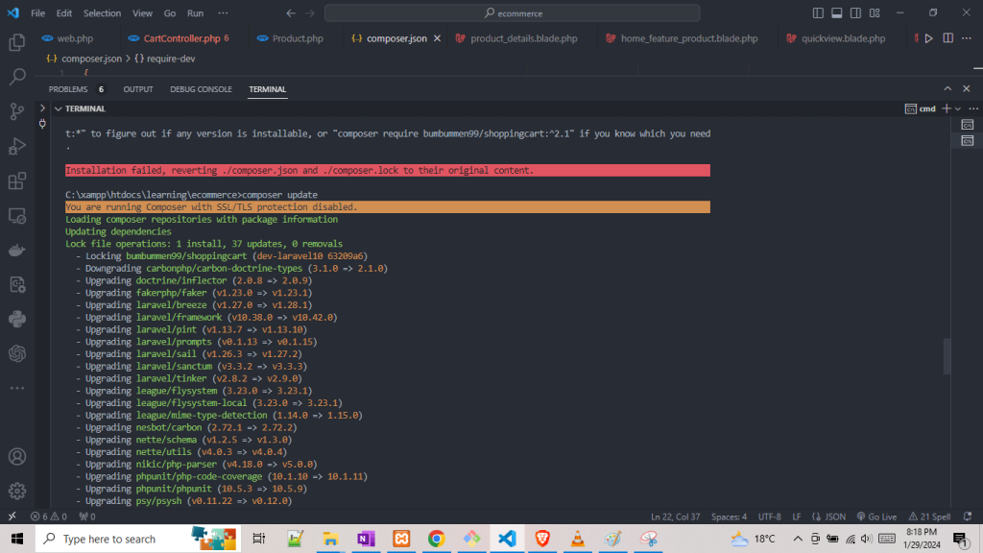Image resolution: width=983 pixels, height=553 pixels.
Task: Open the View menu
Action: (x=142, y=12)
